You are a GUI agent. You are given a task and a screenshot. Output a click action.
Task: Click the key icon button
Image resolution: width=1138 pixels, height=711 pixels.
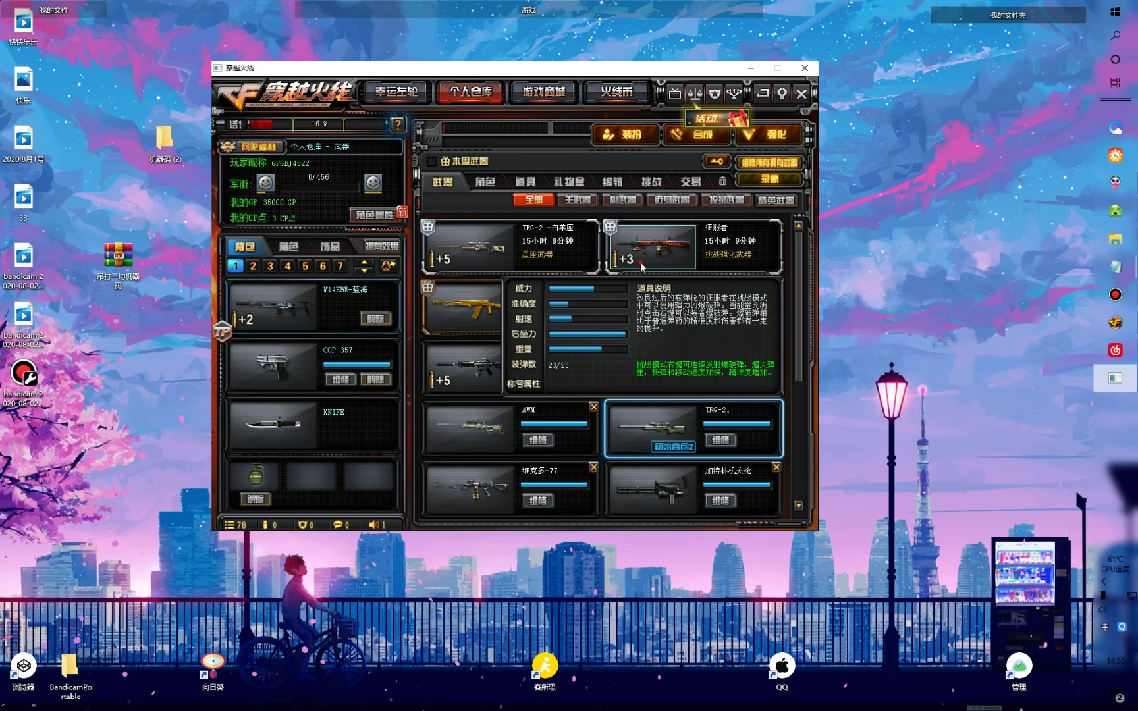(x=717, y=161)
